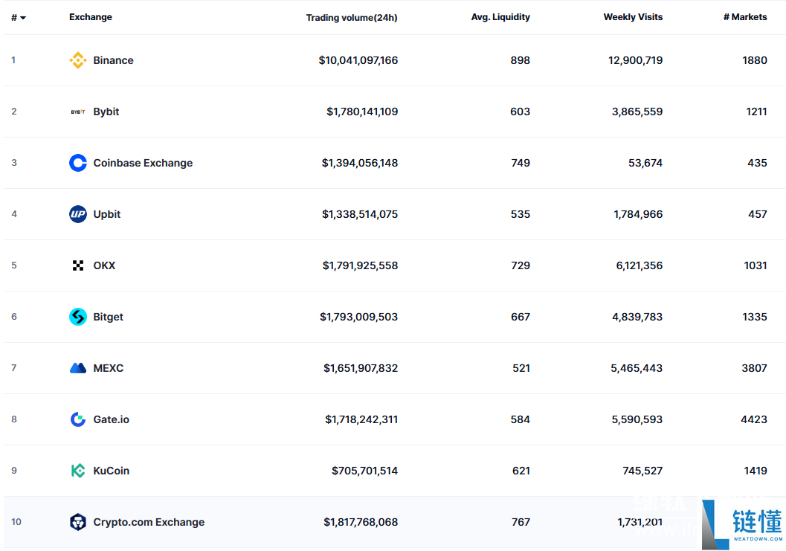Select Bybit volume $1,780,141,109

pos(362,112)
